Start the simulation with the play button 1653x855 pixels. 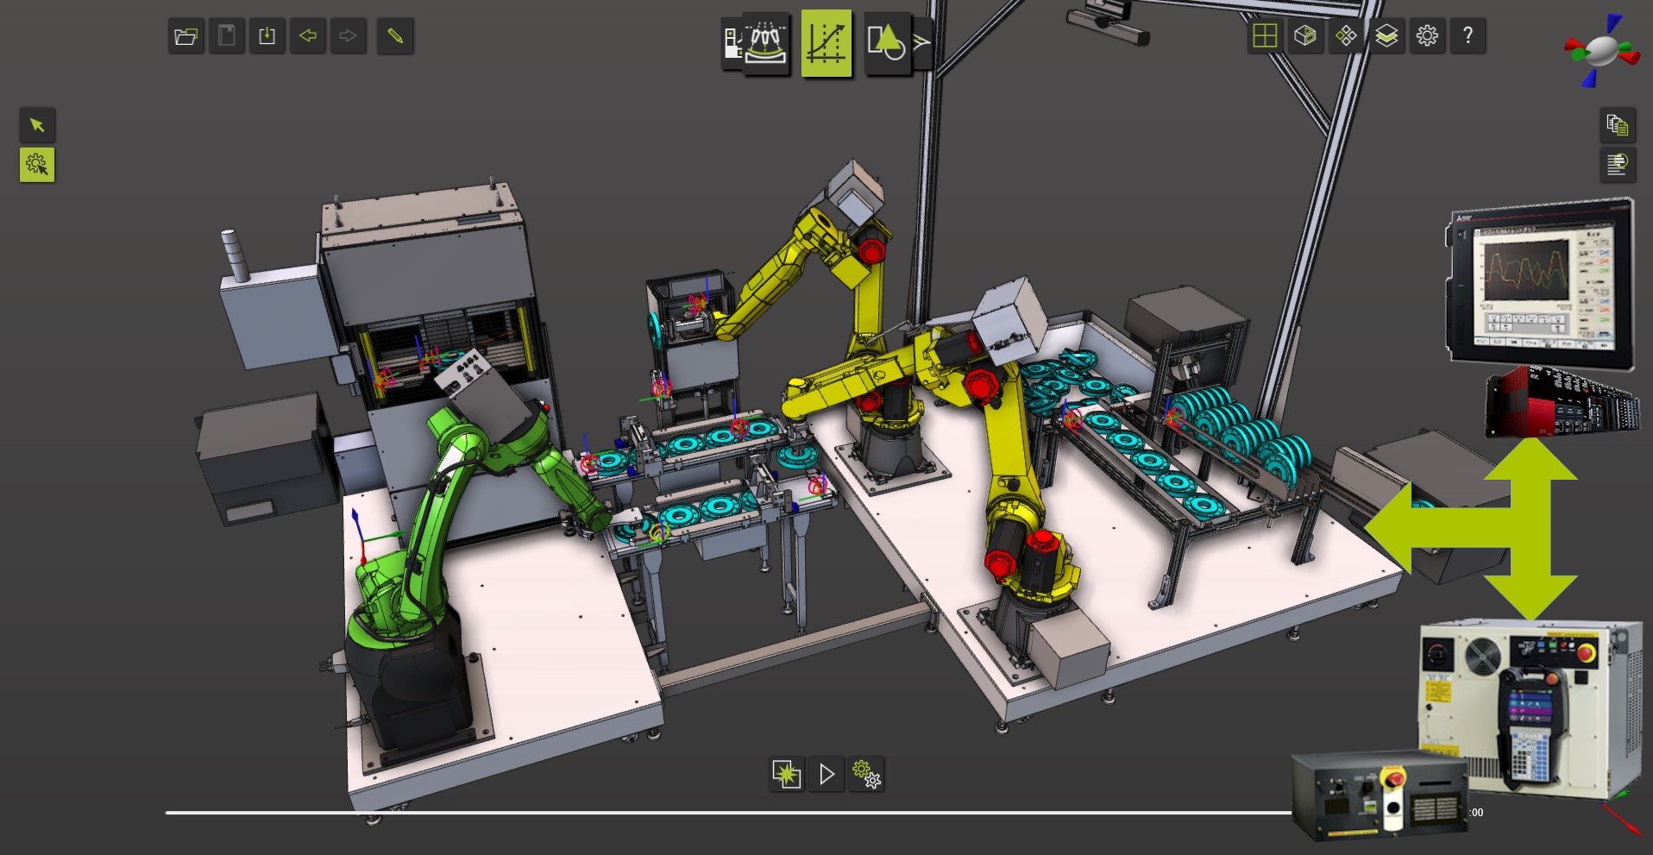click(826, 774)
